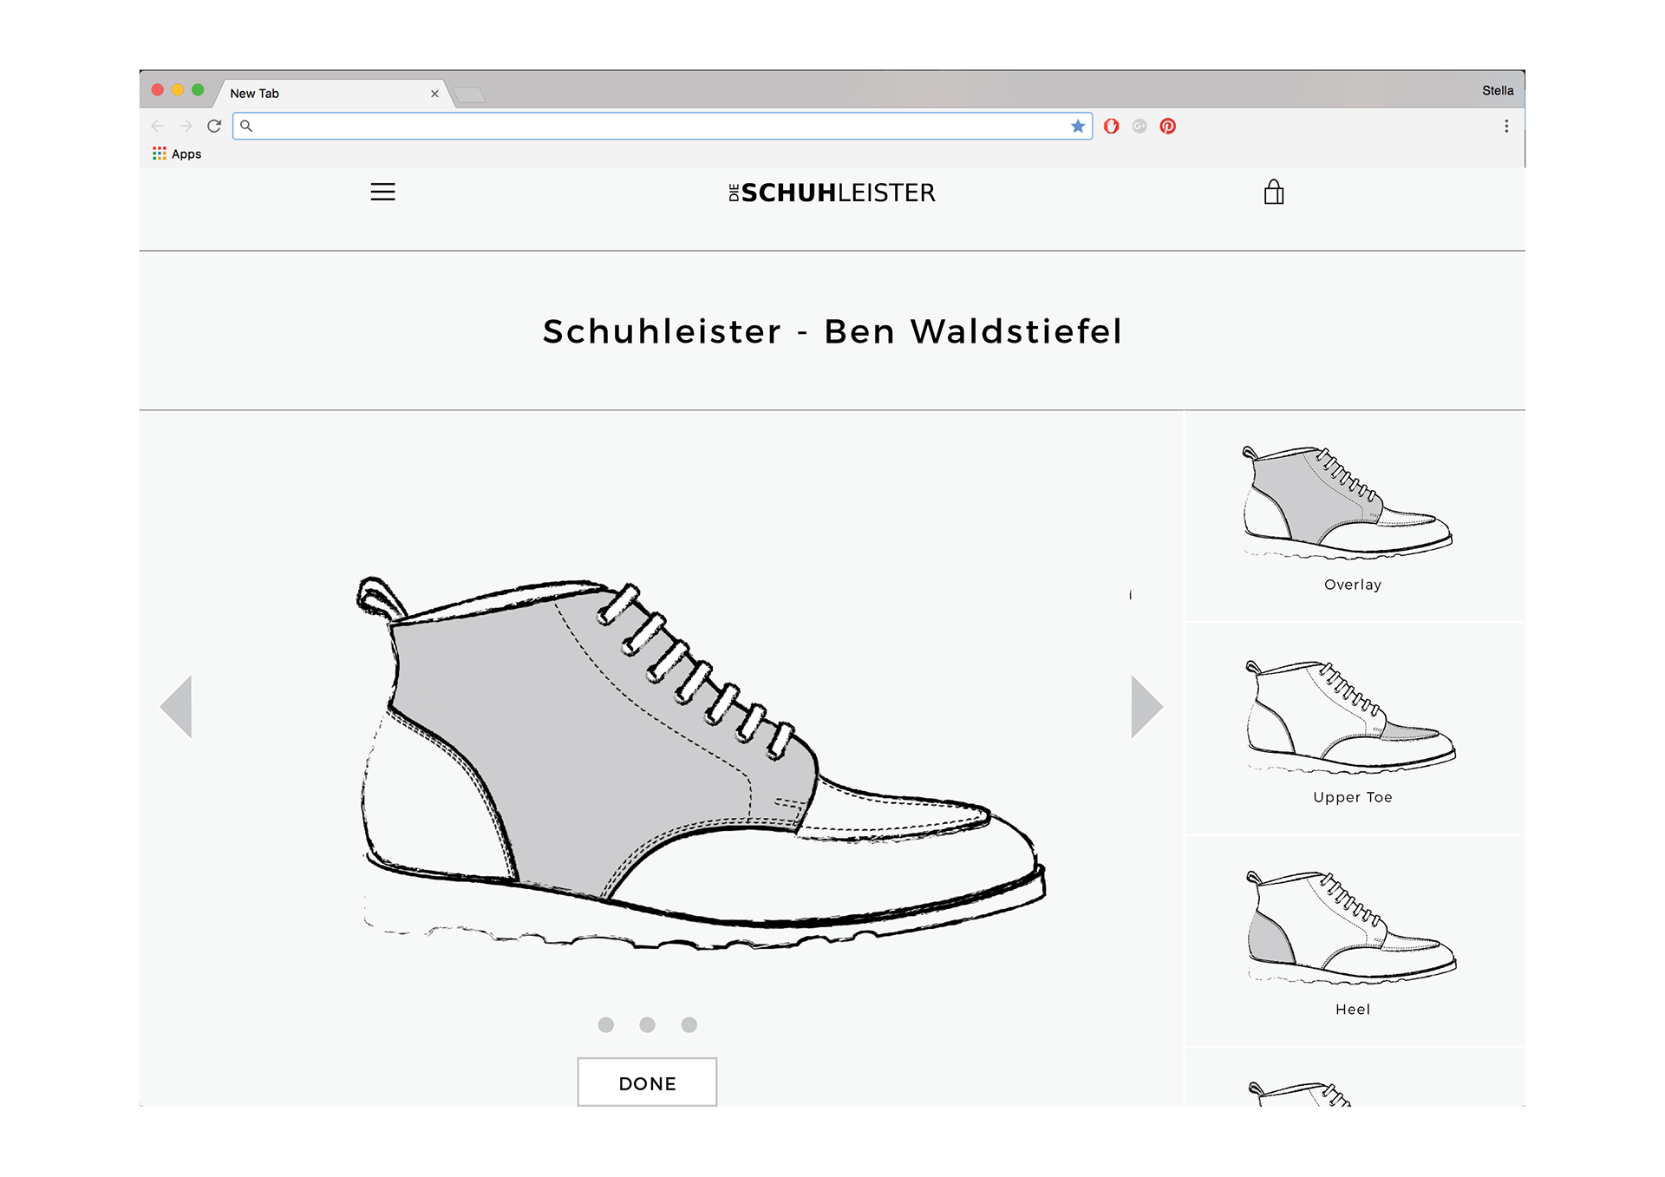Select the Heel shoe thumbnail
Screen dimensions: 1665x1177
pos(1351,928)
